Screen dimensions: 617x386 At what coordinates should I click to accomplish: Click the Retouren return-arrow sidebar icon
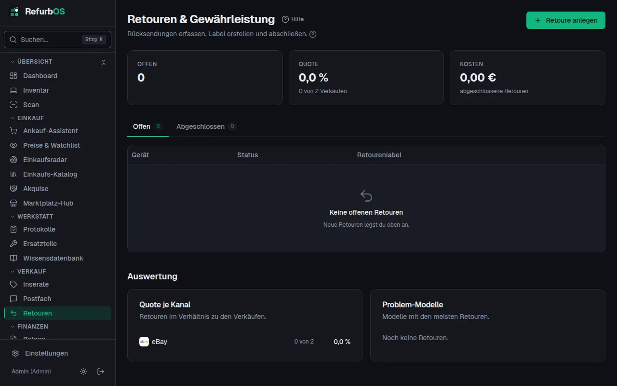click(x=13, y=313)
